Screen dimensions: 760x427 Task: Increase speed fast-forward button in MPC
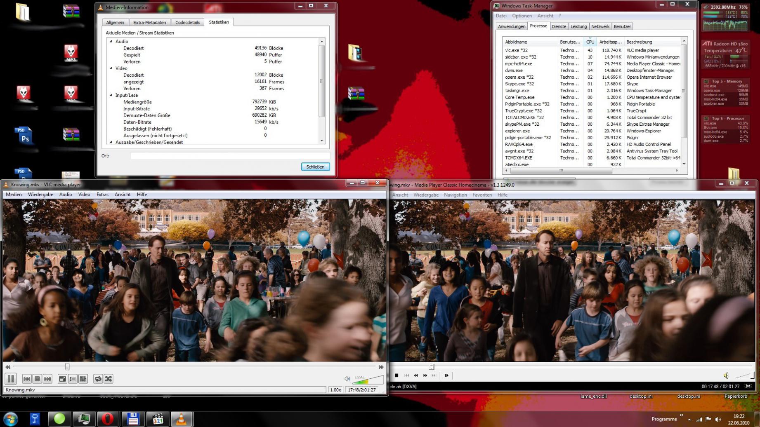pos(425,375)
